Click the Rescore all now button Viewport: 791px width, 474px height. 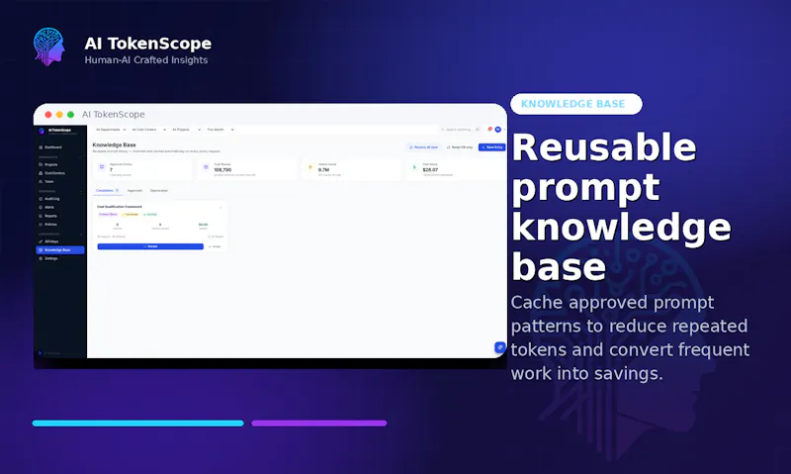[423, 147]
